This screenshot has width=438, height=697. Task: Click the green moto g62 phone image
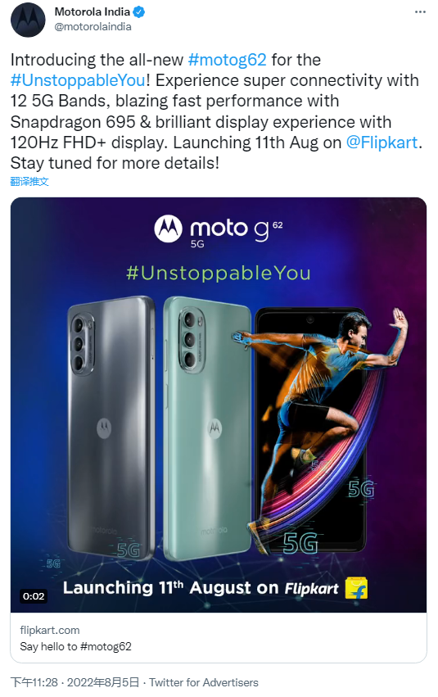tap(207, 428)
